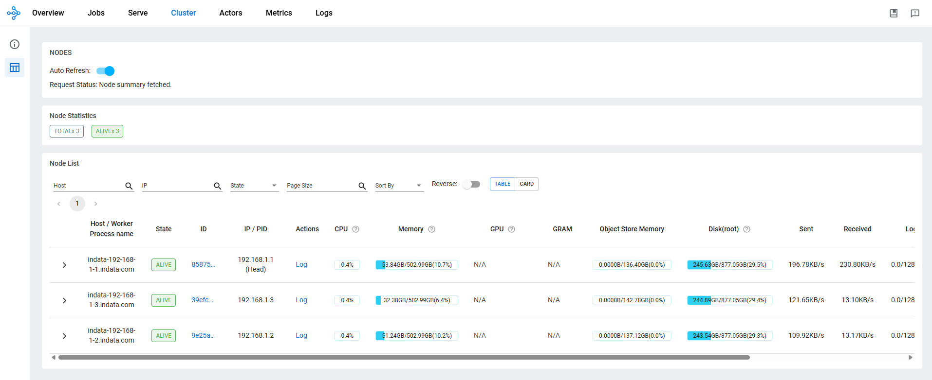Screen dimensions: 932x380
Task: Disable the Auto Refresh toggle
Action: tap(106, 71)
